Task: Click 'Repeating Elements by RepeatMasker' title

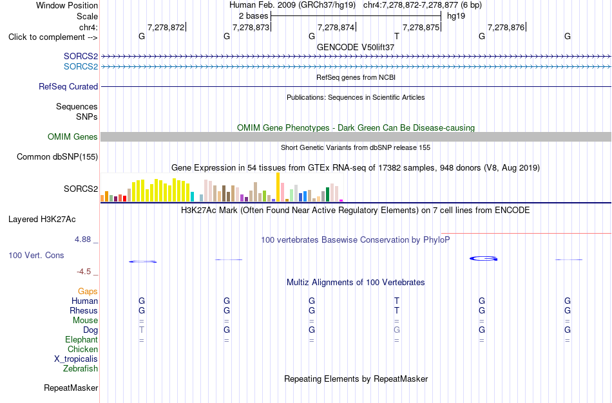Action: tap(356, 379)
